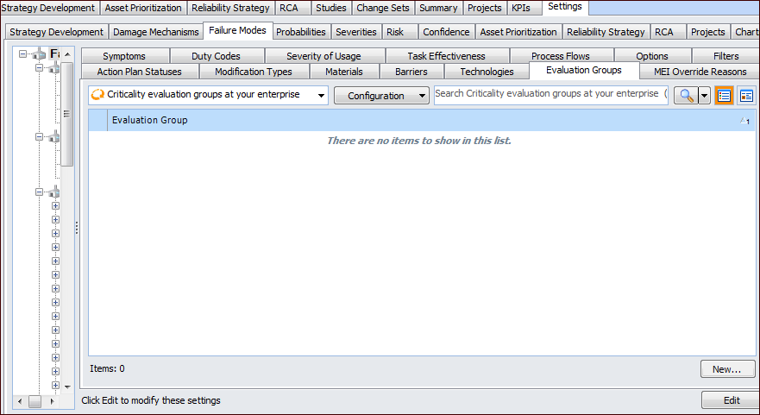760x415 pixels.
Task: Click the New... button
Action: (727, 369)
